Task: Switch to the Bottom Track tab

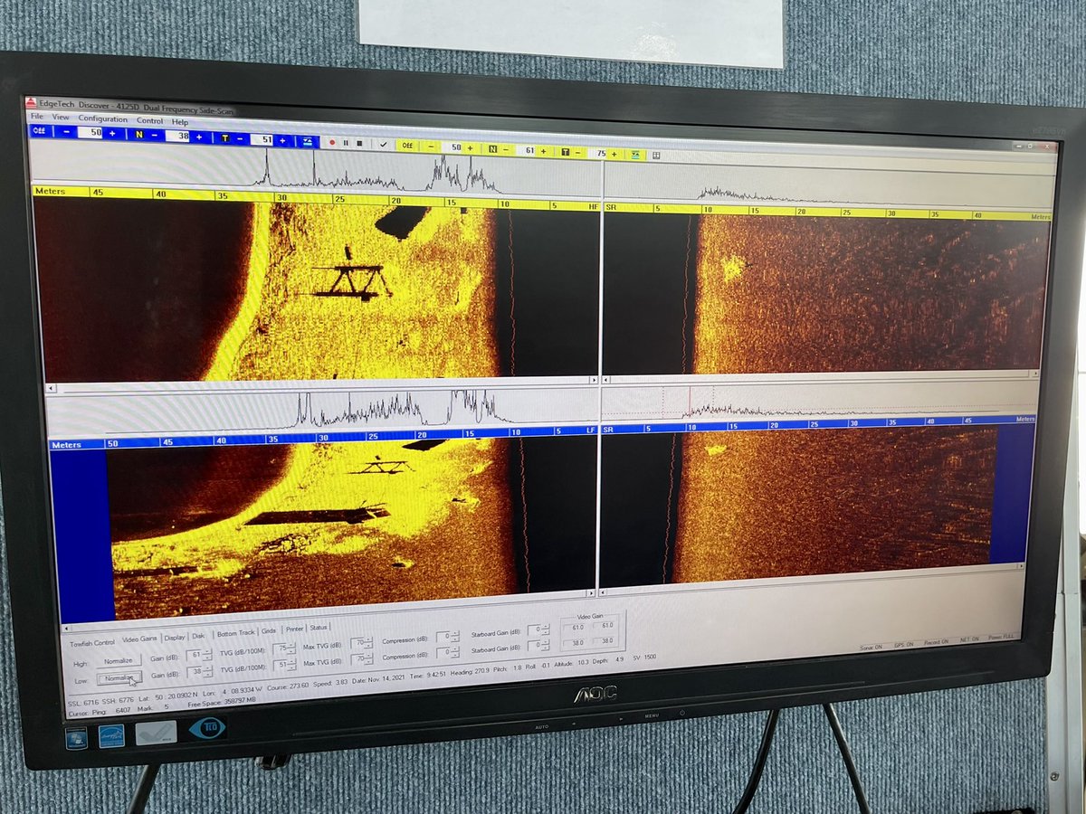Action: [235, 633]
